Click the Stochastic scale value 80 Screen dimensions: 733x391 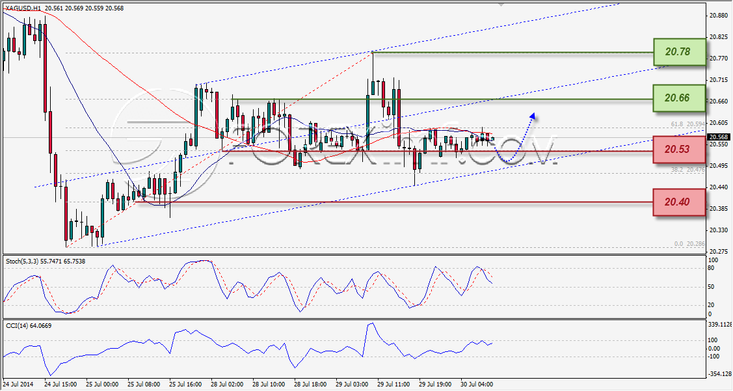click(x=711, y=268)
